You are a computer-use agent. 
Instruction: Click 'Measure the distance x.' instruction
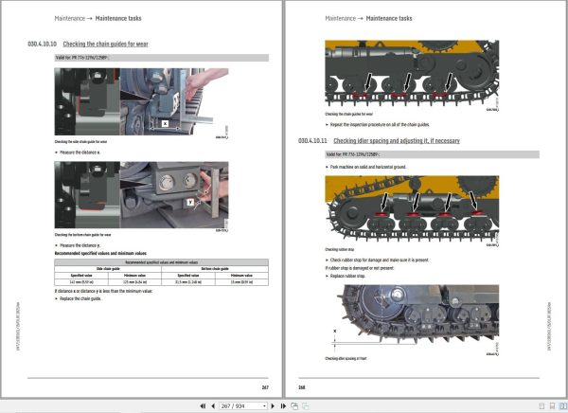[x=80, y=153]
